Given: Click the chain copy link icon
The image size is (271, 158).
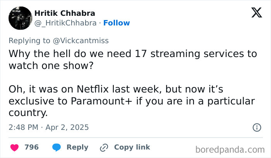Looking at the screenshot, I should pos(103,147).
